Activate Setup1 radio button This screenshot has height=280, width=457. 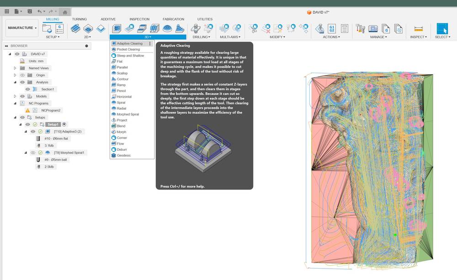coord(64,124)
